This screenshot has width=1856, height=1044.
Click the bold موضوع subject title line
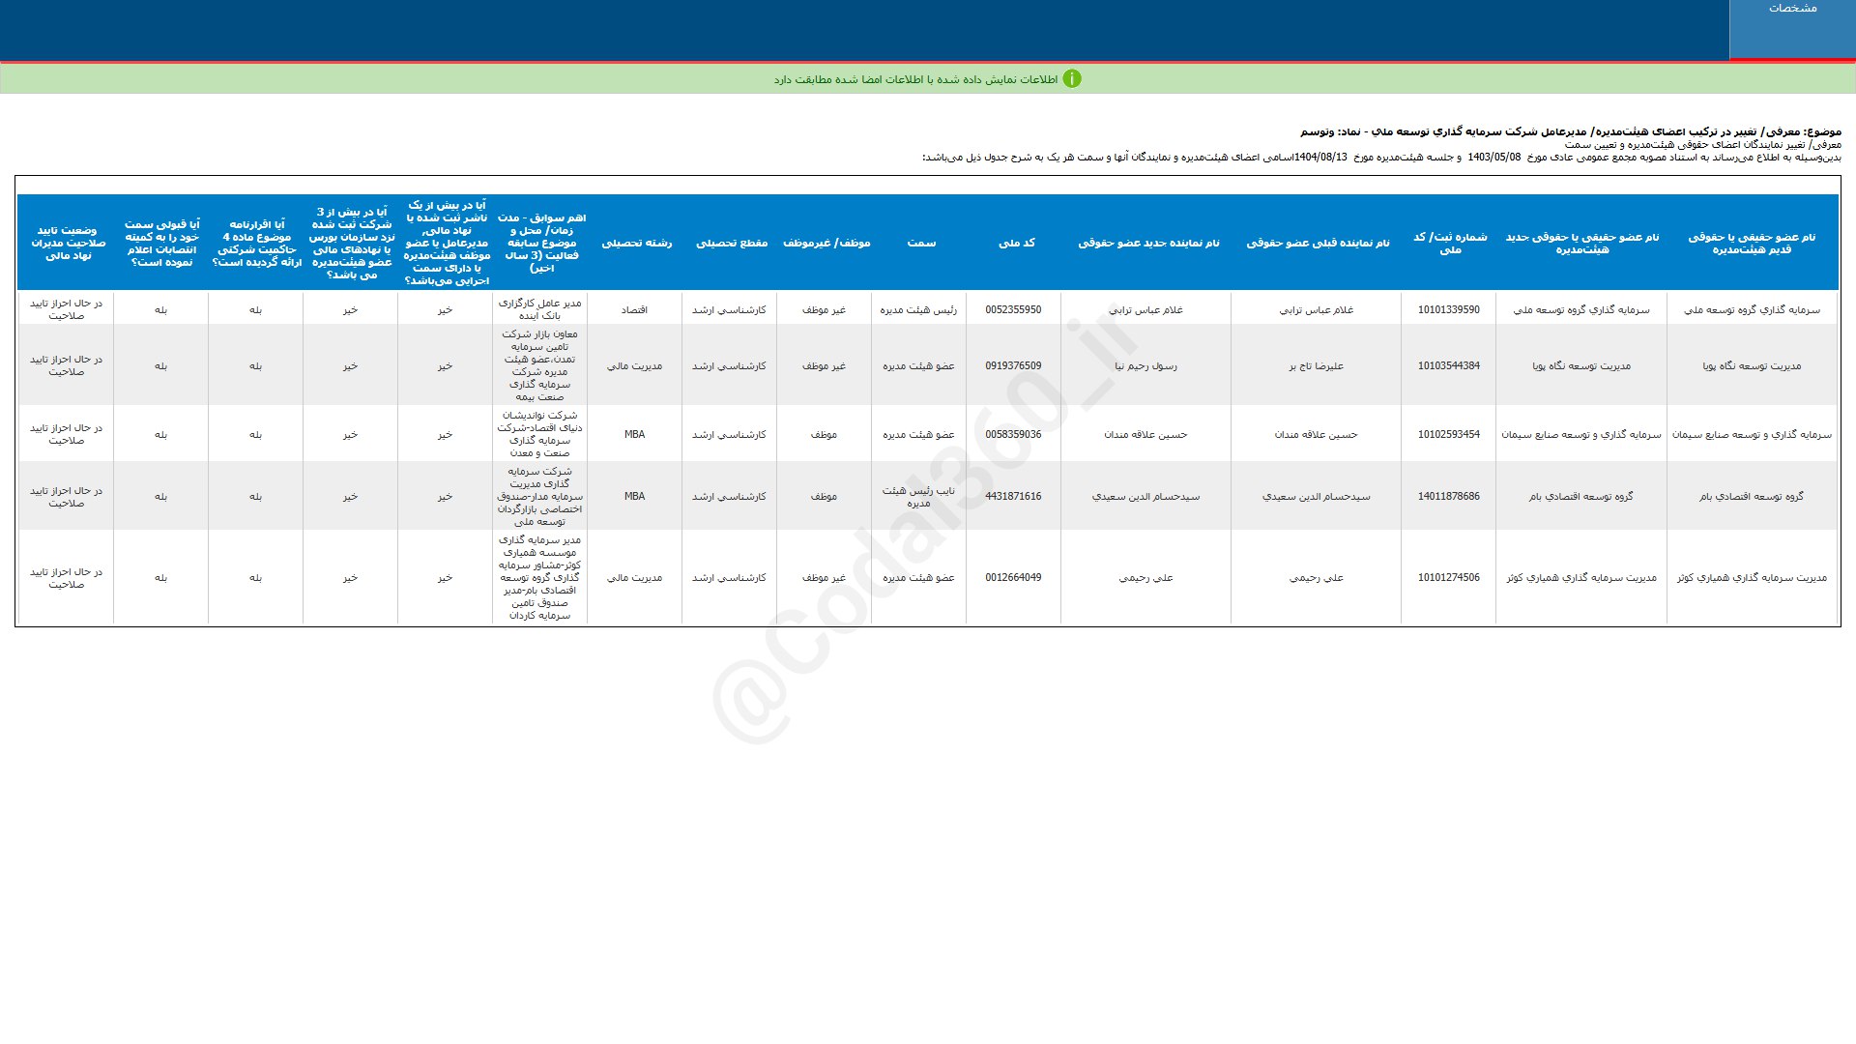[x=1570, y=130]
